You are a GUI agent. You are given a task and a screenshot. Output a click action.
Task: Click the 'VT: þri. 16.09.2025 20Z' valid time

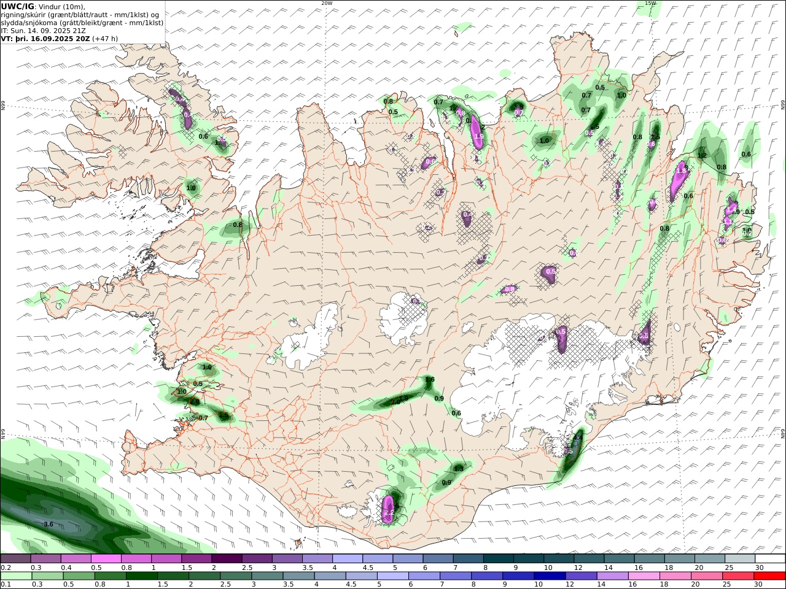pyautogui.click(x=45, y=38)
